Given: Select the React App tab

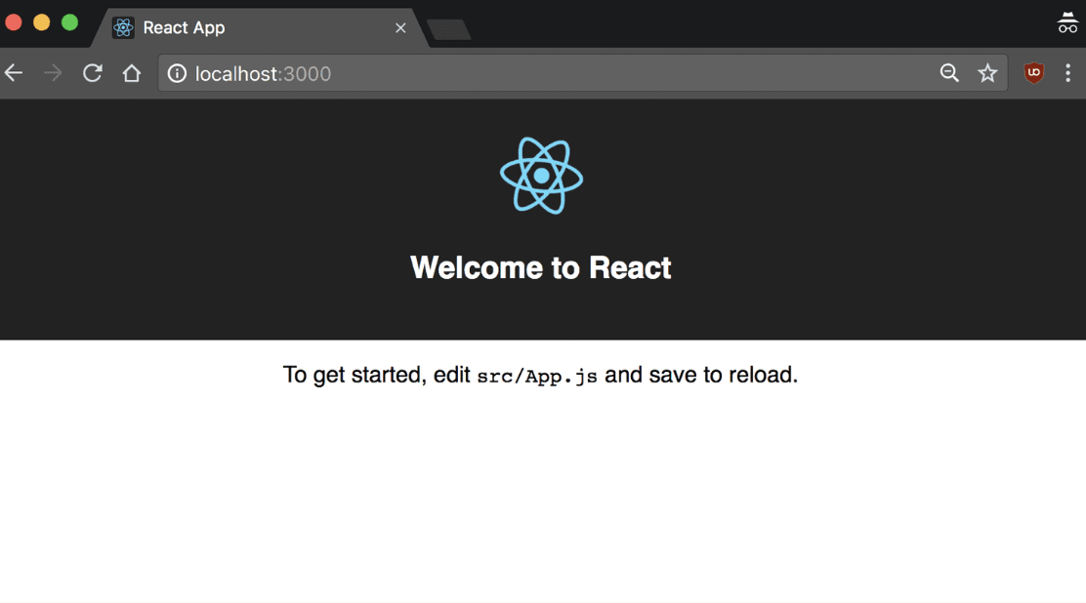Looking at the screenshot, I should [x=260, y=27].
